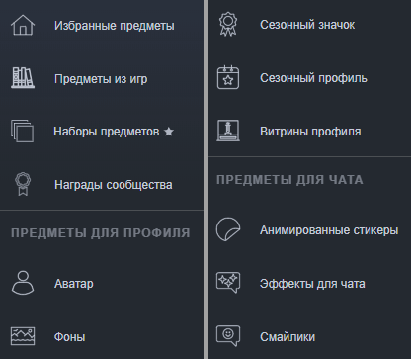Click the house icon for Избранные предметы
The height and width of the screenshot is (359, 411).
tap(23, 25)
